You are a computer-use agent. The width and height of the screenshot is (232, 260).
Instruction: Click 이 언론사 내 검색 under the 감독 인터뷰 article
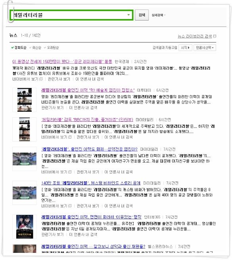tap(119, 137)
